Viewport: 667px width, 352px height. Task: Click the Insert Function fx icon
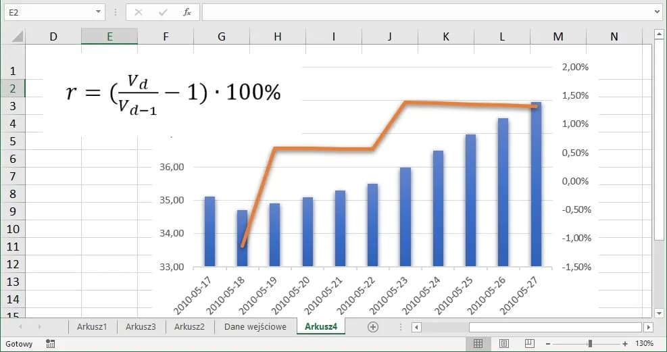pos(187,12)
